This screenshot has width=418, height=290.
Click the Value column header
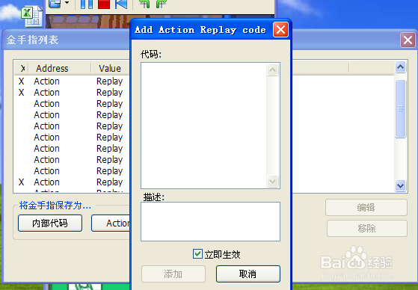[x=110, y=68]
